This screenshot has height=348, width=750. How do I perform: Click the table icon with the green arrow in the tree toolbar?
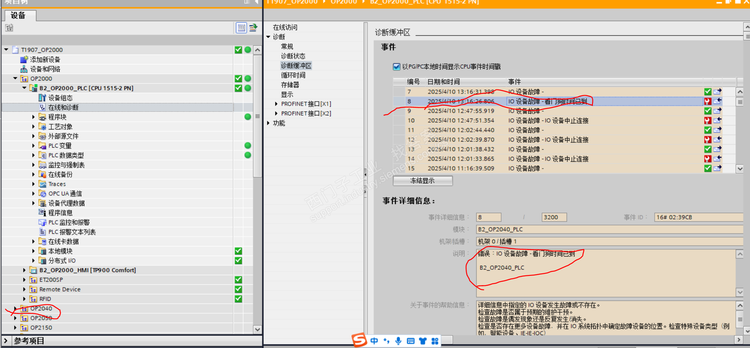tap(253, 27)
